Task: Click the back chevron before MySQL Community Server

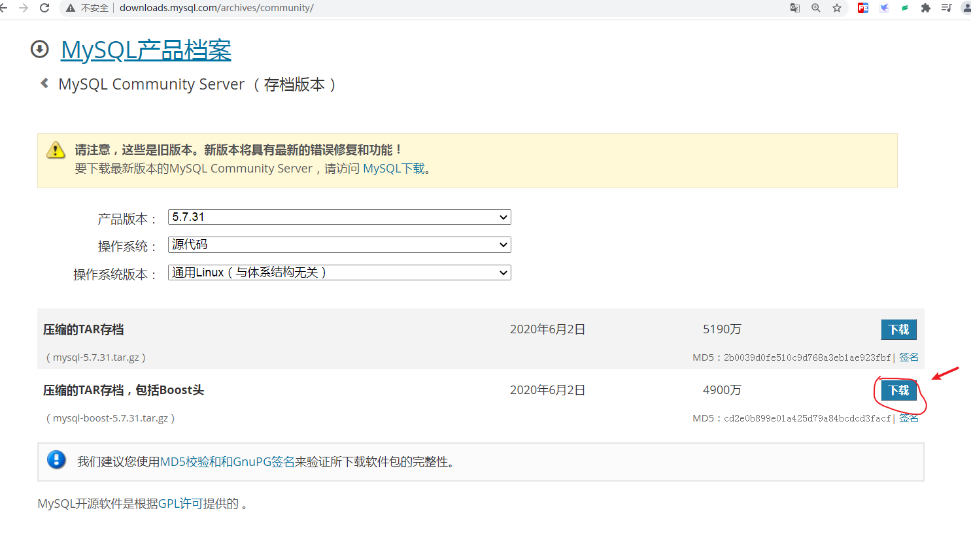Action: 44,83
